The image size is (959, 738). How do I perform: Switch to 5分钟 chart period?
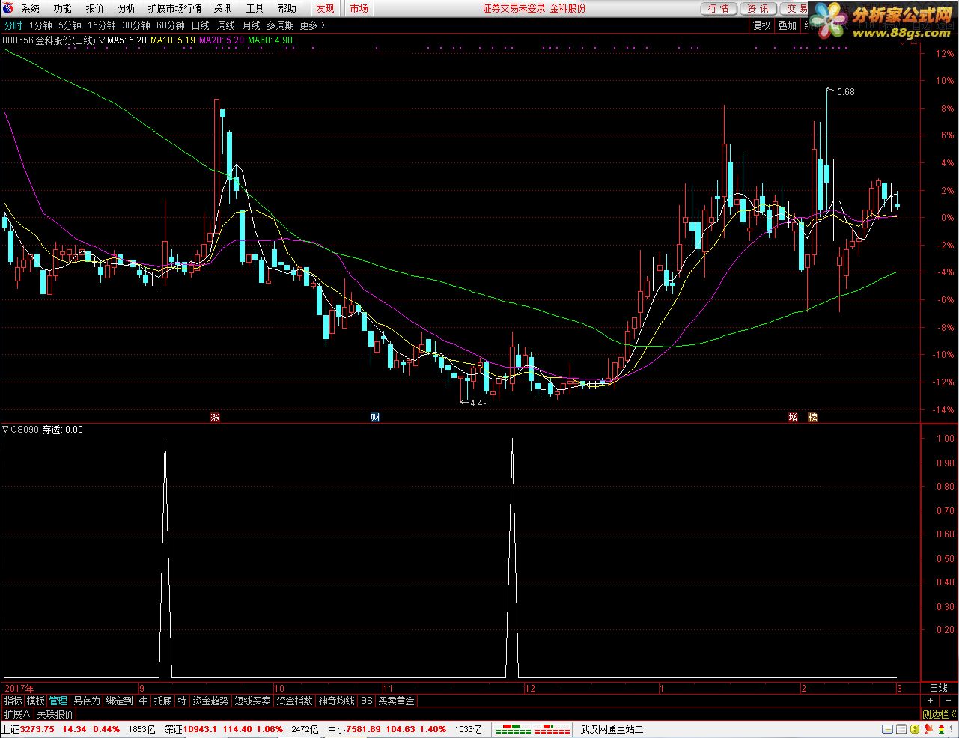(x=70, y=25)
